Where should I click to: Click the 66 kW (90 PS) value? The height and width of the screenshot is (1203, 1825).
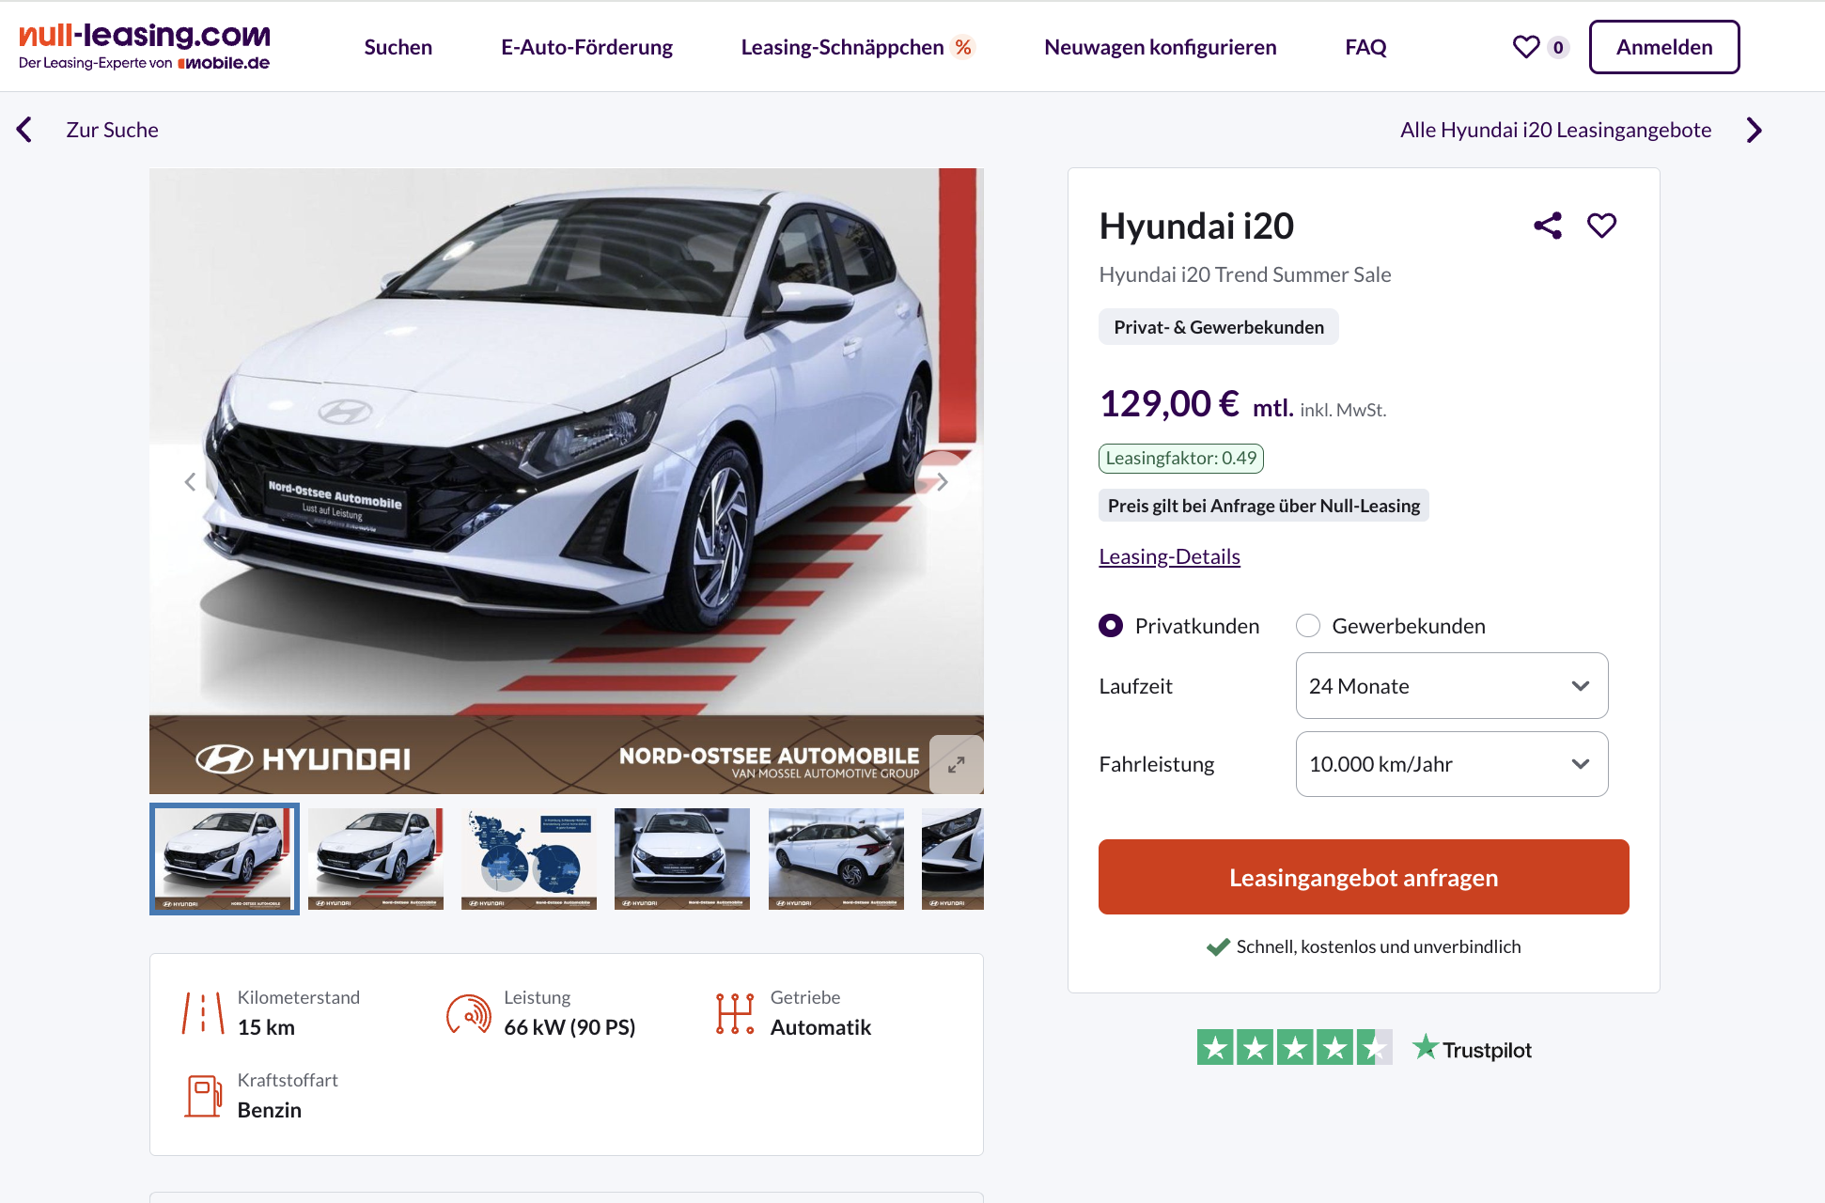tap(569, 1027)
